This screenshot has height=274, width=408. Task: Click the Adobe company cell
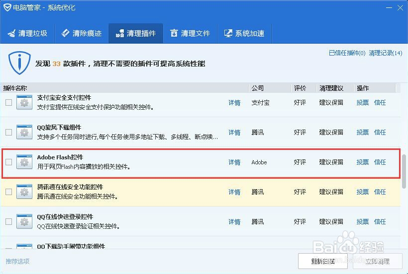click(x=259, y=162)
